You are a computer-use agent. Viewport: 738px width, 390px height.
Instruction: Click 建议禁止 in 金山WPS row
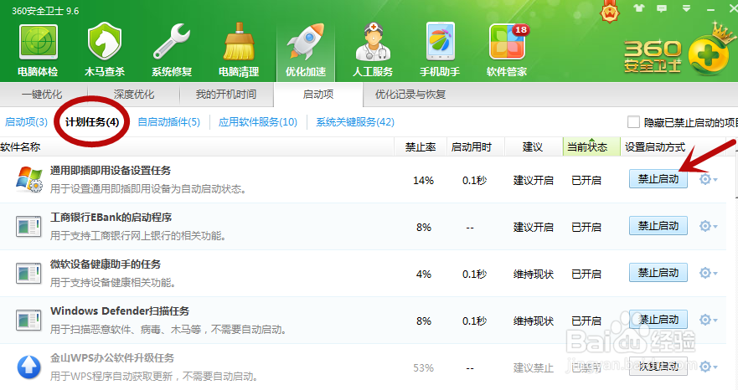point(534,368)
